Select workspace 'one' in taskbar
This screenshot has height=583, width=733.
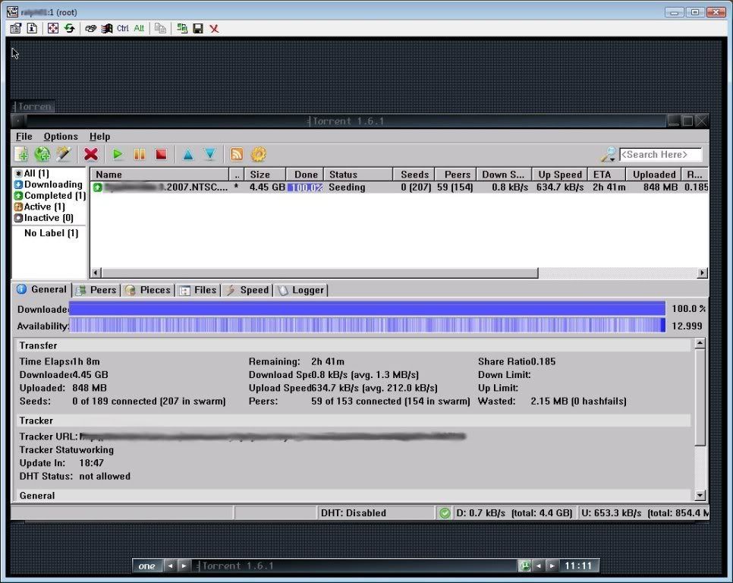coord(146,566)
